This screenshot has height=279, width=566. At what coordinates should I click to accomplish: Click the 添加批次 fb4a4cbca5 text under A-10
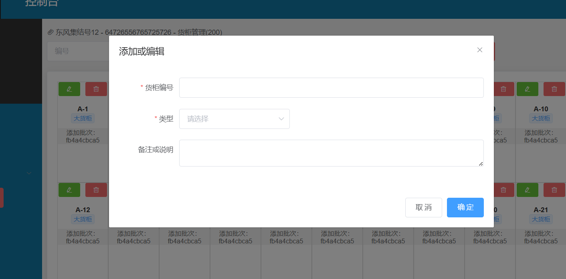(541, 136)
